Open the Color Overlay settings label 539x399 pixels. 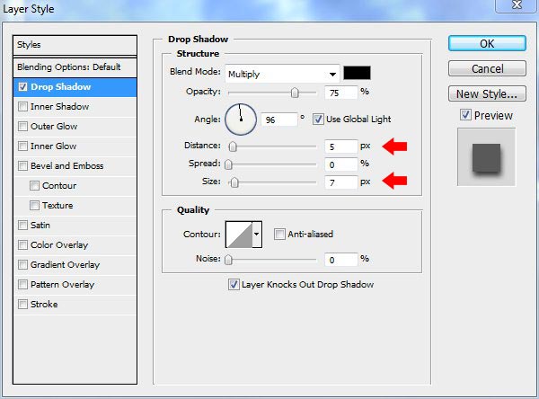(x=59, y=245)
